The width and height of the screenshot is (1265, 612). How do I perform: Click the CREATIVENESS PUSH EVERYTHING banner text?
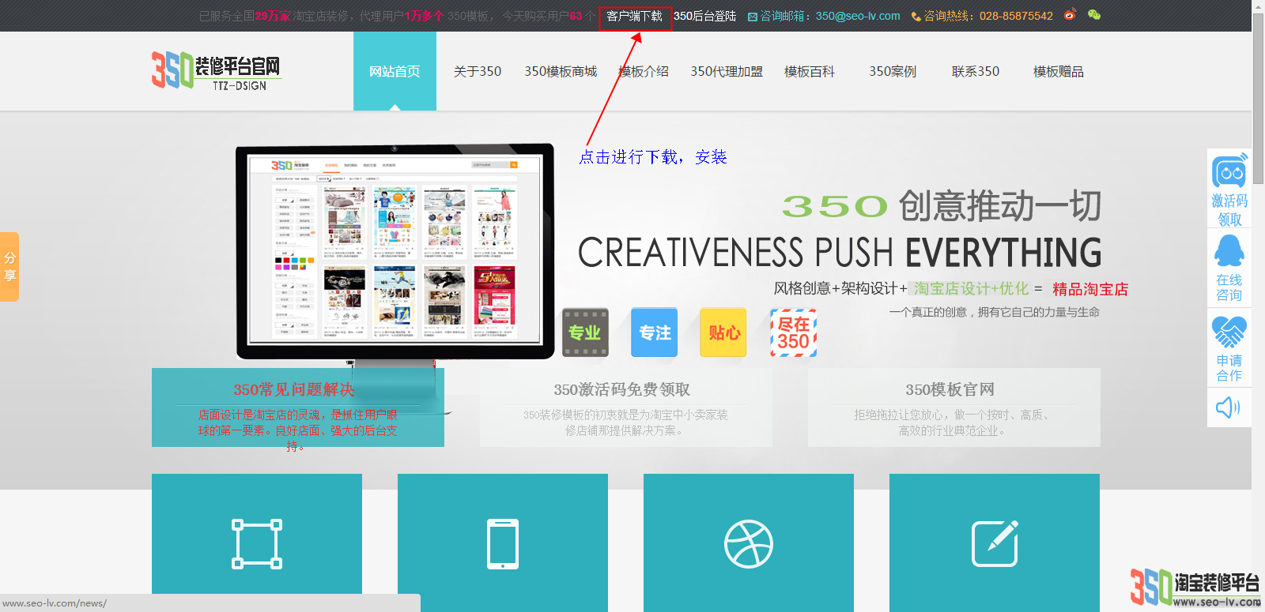(x=840, y=253)
